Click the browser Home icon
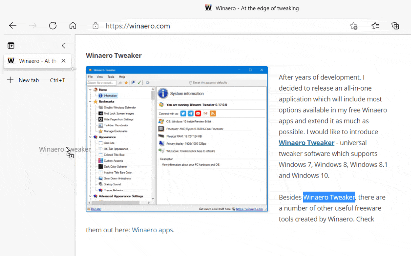Image resolution: width=411 pixels, height=256 pixels. pyautogui.click(x=73, y=26)
